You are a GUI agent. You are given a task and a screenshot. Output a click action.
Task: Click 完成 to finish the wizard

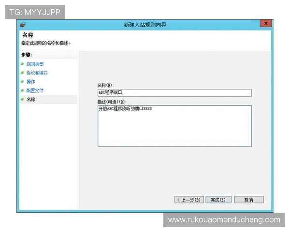[x=218, y=200]
